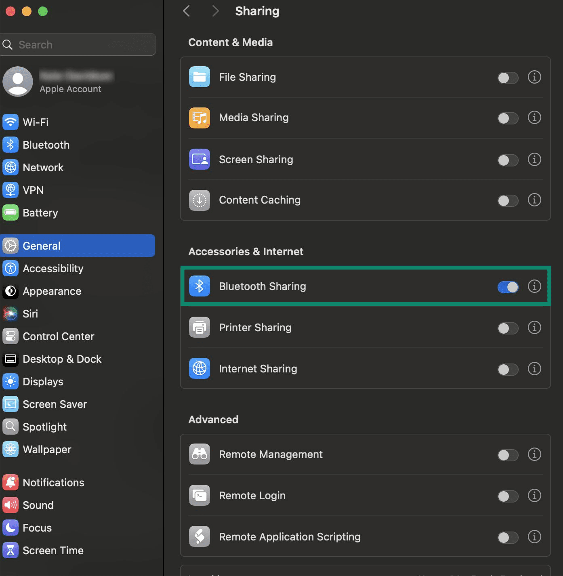Open Remote Login info details
The image size is (563, 576).
tap(534, 496)
